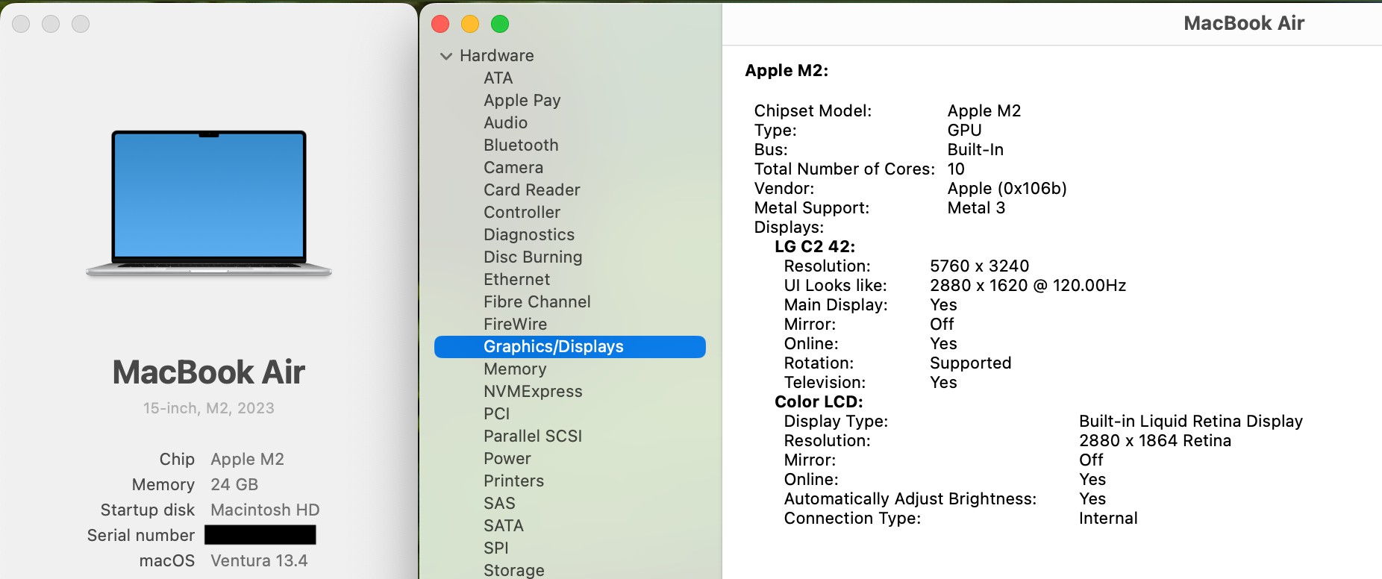Image resolution: width=1382 pixels, height=579 pixels.
Task: Select Card Reader in the sidebar
Action: tap(531, 190)
